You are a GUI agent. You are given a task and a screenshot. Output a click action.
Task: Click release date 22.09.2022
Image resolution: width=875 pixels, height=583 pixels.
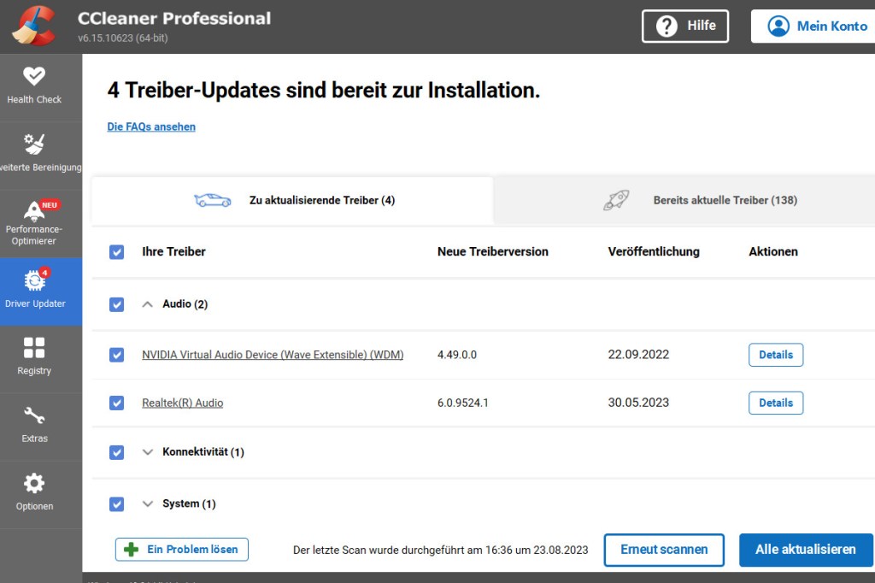pyautogui.click(x=638, y=355)
